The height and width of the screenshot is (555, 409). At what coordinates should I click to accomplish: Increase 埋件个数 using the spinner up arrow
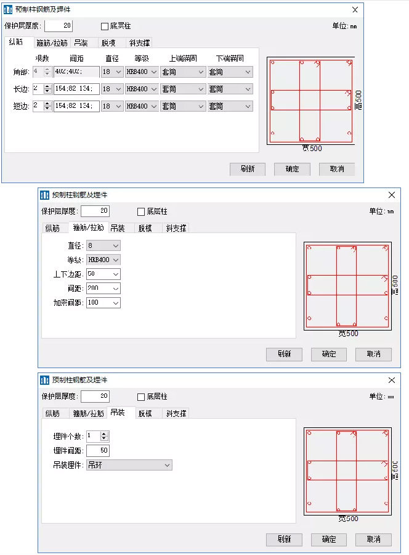click(103, 434)
